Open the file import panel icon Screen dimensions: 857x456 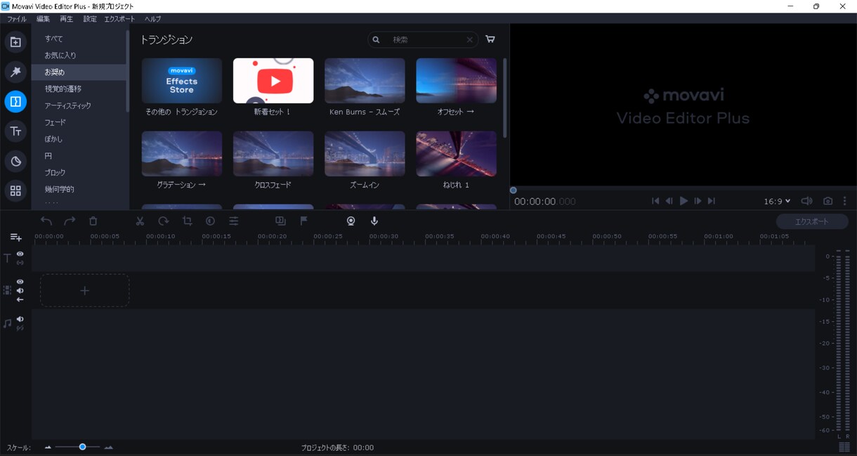click(15, 42)
